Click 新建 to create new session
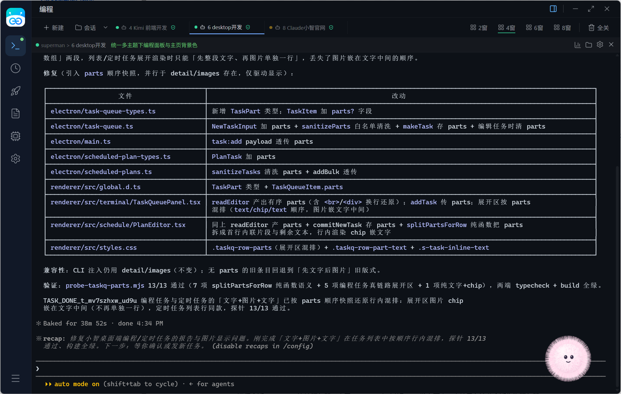 pos(54,28)
